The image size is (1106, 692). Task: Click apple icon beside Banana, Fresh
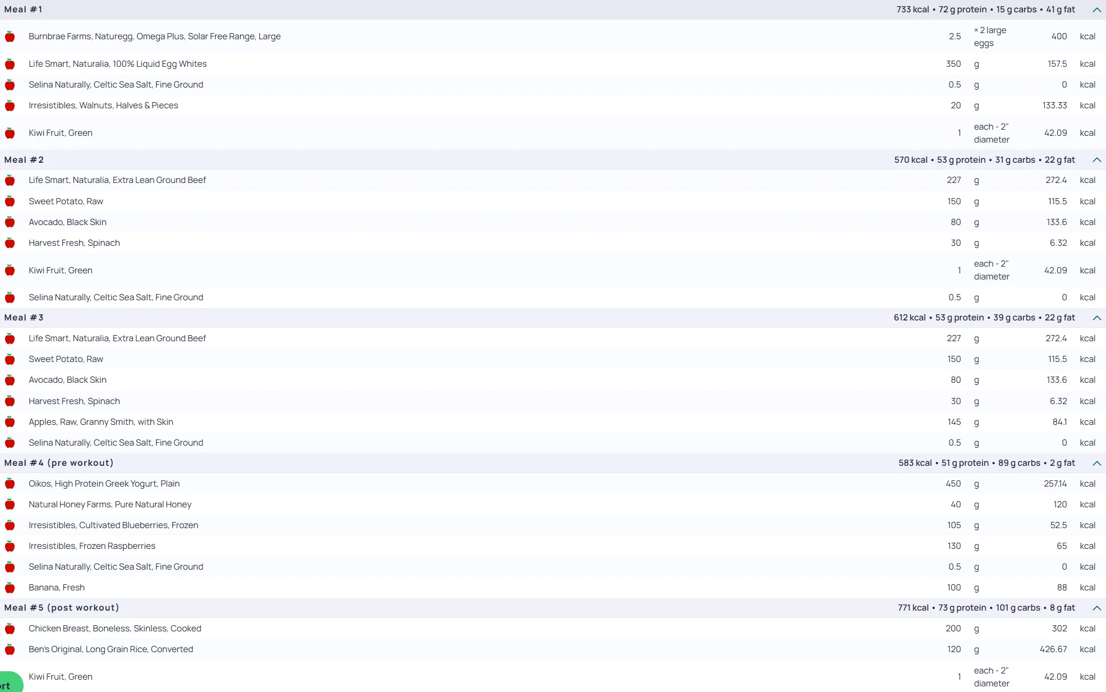pyautogui.click(x=10, y=588)
